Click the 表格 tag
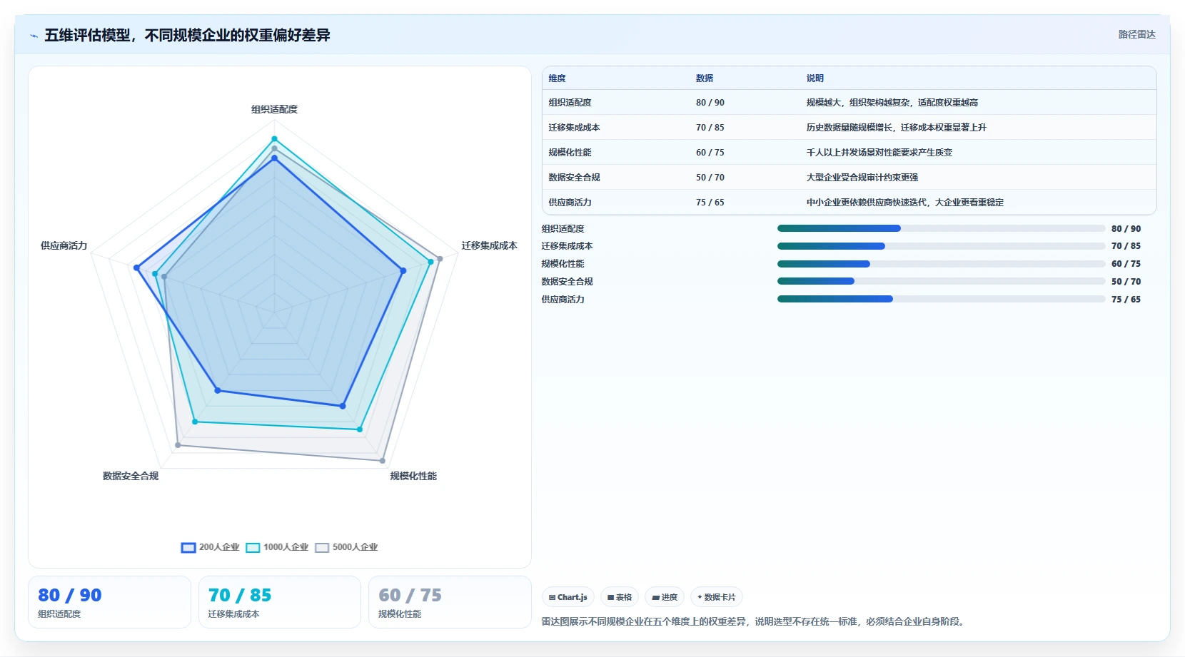Screen dimensions: 1185x657 tap(620, 597)
